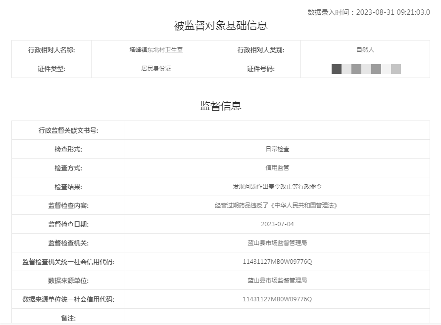The width and height of the screenshot is (441, 325).
Task: Click the 自然人 category value
Action: pos(365,50)
